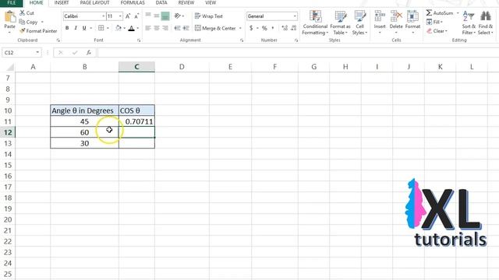Switch to FORMULAS tab
The width and height of the screenshot is (499, 280).
click(133, 3)
